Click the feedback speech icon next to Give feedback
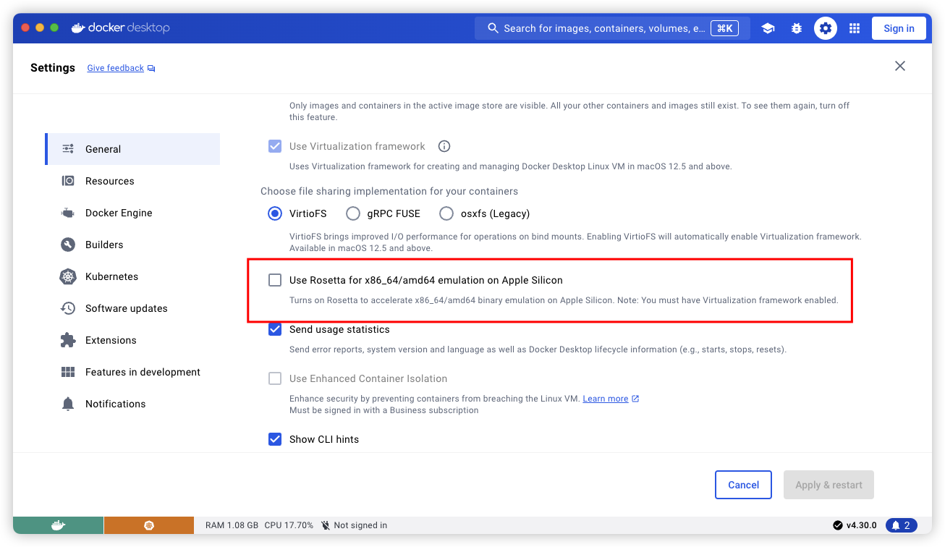The image size is (945, 547). click(151, 68)
